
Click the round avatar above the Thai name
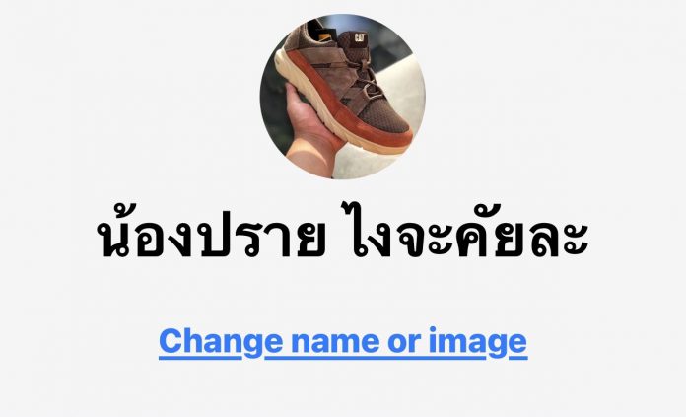tap(343, 97)
